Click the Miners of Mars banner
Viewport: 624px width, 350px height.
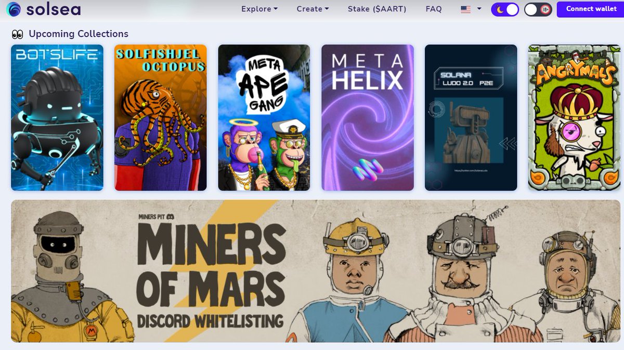[316, 271]
